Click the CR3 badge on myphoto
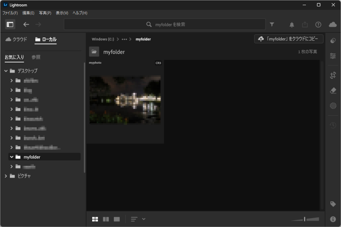 tap(158, 63)
